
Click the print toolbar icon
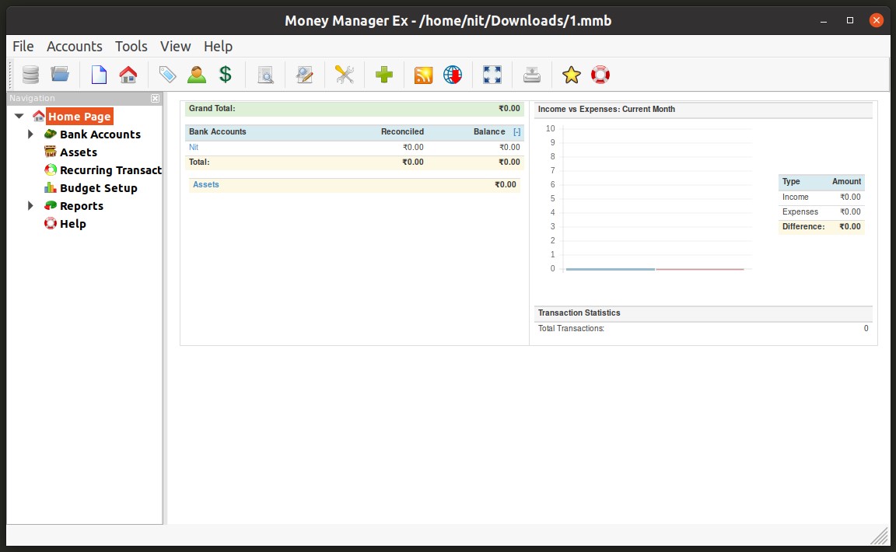click(x=531, y=75)
